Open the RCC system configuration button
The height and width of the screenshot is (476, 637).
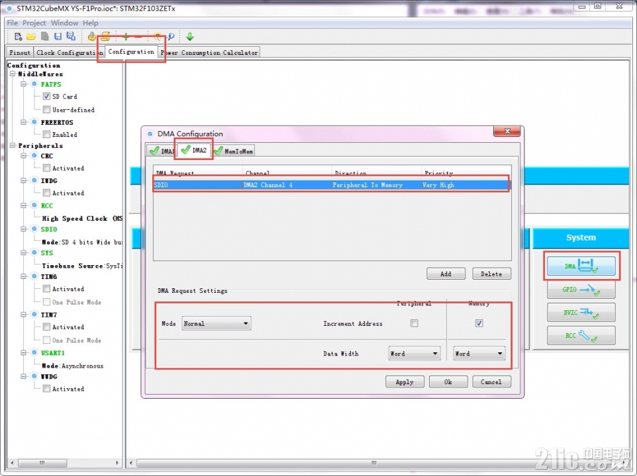tap(581, 336)
